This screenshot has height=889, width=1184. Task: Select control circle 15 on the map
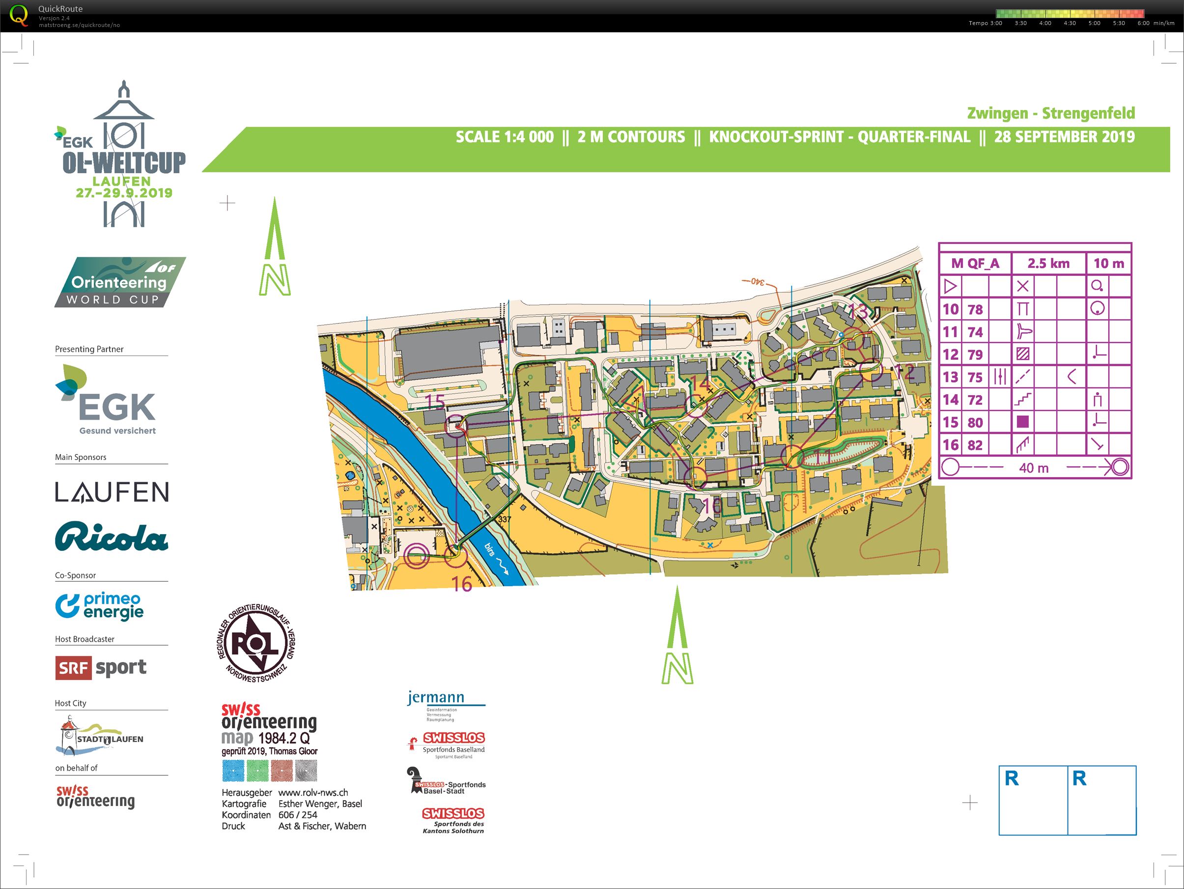click(456, 426)
